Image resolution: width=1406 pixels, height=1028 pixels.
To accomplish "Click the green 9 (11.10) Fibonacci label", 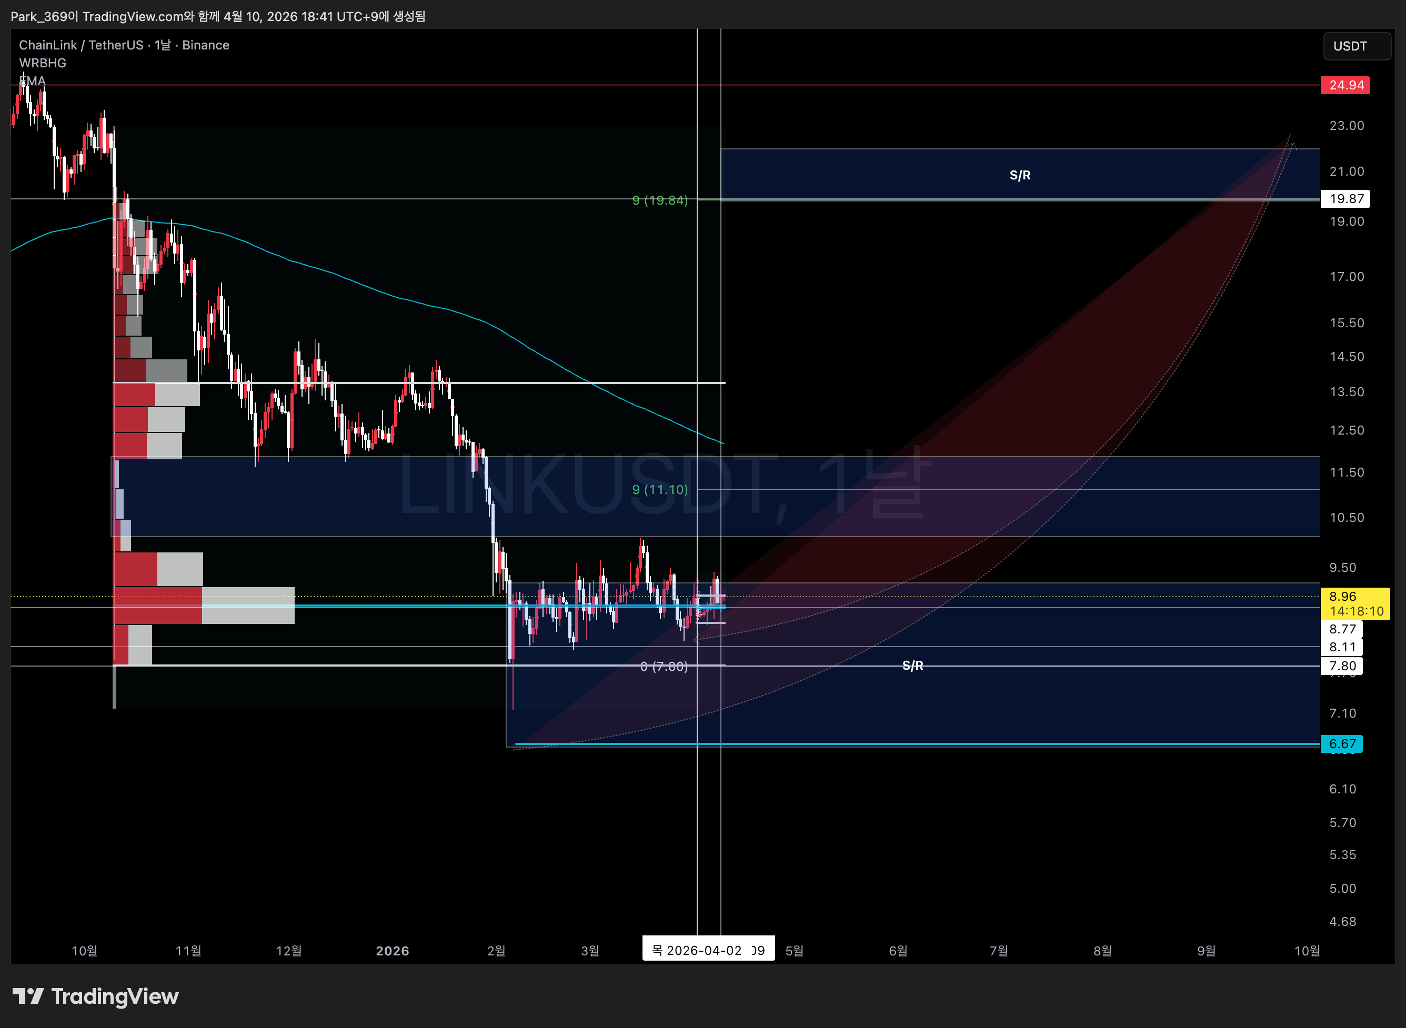I will pos(660,489).
